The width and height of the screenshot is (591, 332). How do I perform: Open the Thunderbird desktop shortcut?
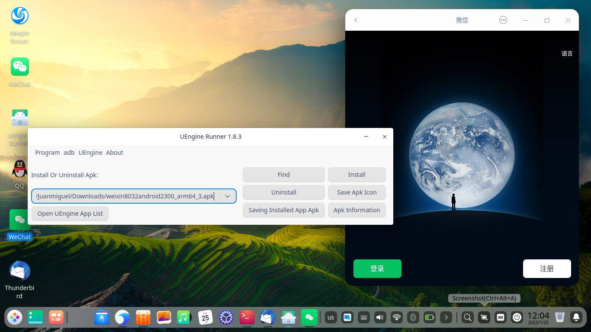click(x=19, y=279)
